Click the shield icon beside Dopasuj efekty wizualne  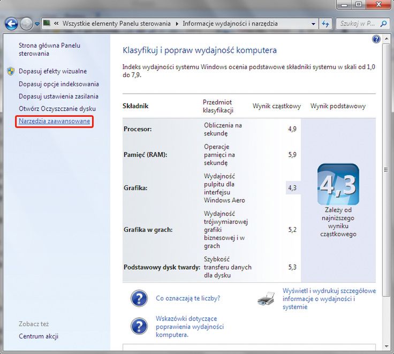point(11,71)
